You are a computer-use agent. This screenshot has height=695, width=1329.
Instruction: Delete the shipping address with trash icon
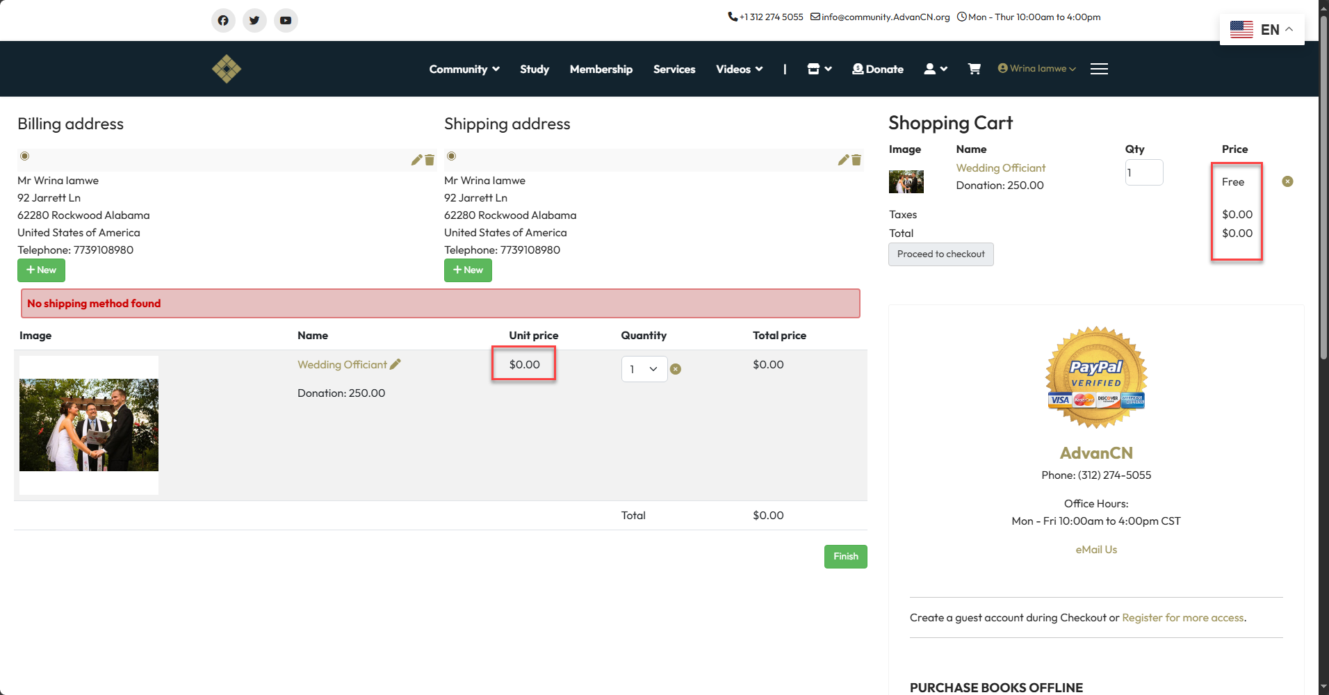pos(856,160)
